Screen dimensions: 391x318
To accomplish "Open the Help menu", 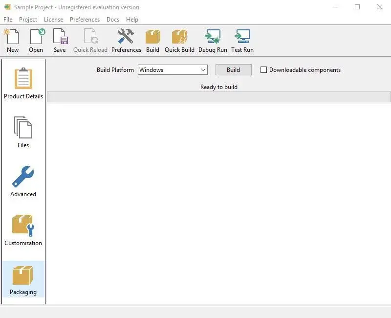I will [x=132, y=20].
